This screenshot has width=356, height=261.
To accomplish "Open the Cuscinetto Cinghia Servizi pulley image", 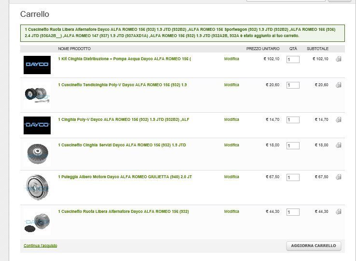I will pyautogui.click(x=37, y=154).
